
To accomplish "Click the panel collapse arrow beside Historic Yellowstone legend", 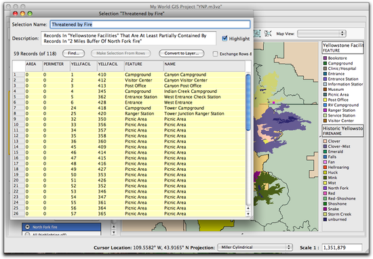I will pos(320,136).
